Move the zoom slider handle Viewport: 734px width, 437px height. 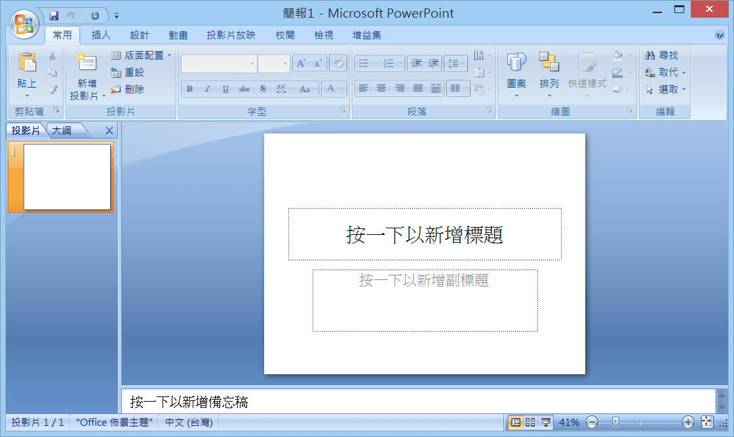(x=615, y=422)
